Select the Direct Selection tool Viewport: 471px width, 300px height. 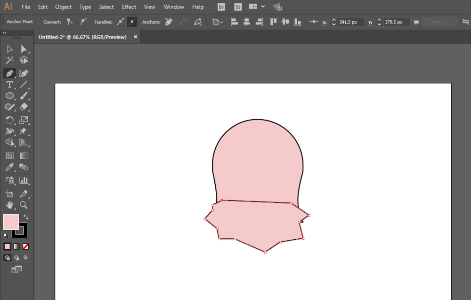[x=24, y=49]
